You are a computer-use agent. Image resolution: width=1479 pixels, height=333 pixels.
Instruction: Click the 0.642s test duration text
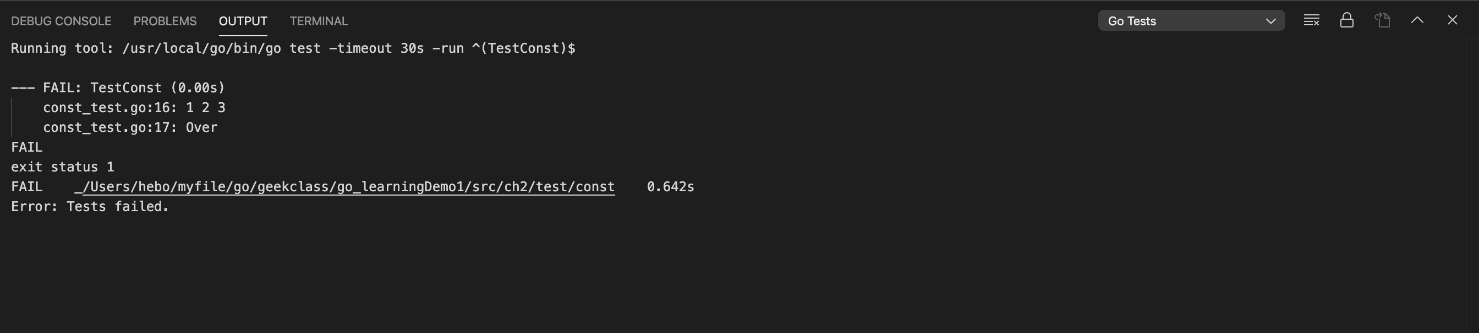(671, 187)
